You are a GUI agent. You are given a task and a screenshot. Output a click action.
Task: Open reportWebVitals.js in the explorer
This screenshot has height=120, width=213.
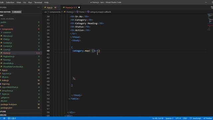pyautogui.click(x=10, y=87)
